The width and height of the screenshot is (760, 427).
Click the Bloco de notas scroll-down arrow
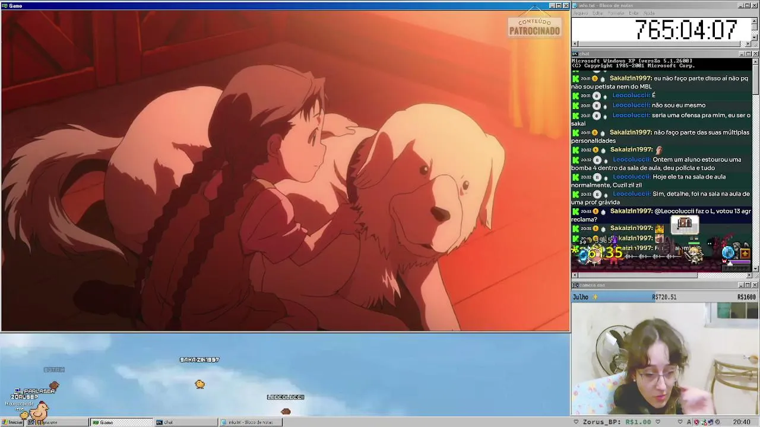[755, 37]
